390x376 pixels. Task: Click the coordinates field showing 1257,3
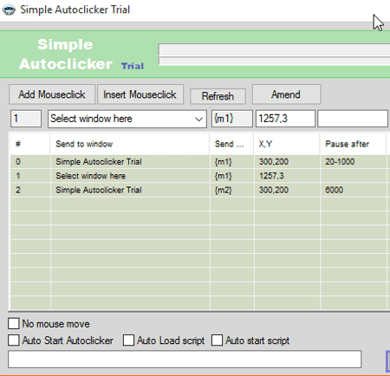pos(285,119)
